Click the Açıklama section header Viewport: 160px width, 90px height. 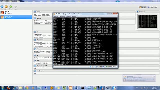pos(39,71)
